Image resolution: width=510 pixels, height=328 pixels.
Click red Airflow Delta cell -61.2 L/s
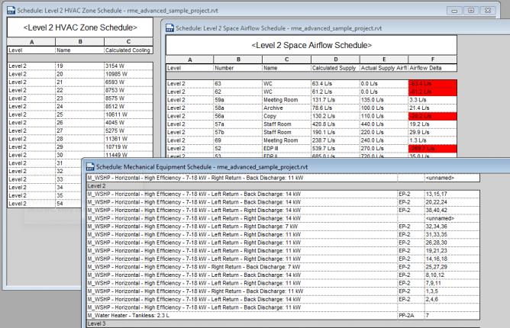tap(433, 92)
